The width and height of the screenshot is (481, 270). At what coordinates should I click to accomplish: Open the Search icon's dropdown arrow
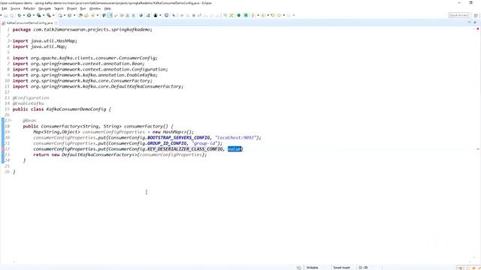click(x=98, y=15)
